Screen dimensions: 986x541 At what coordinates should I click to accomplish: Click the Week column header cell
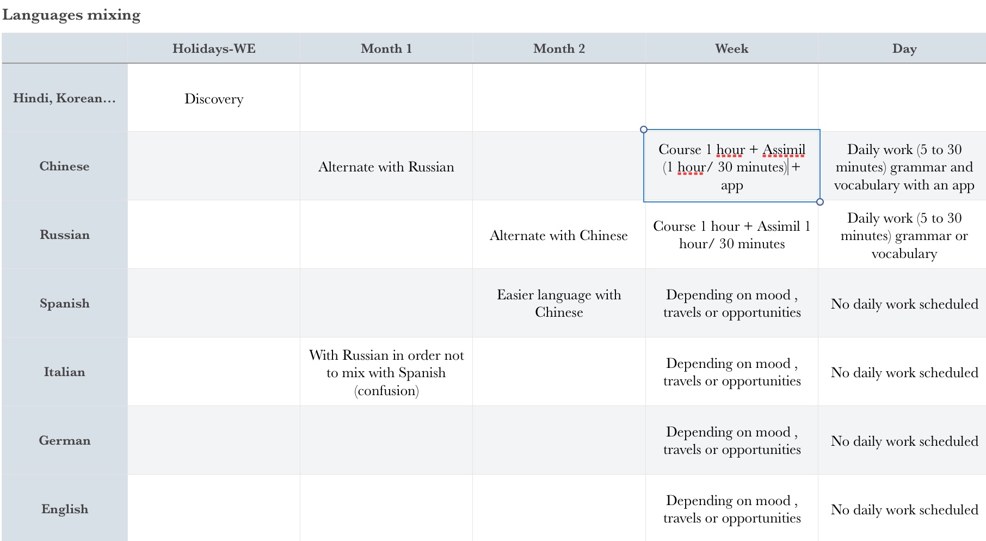click(731, 48)
